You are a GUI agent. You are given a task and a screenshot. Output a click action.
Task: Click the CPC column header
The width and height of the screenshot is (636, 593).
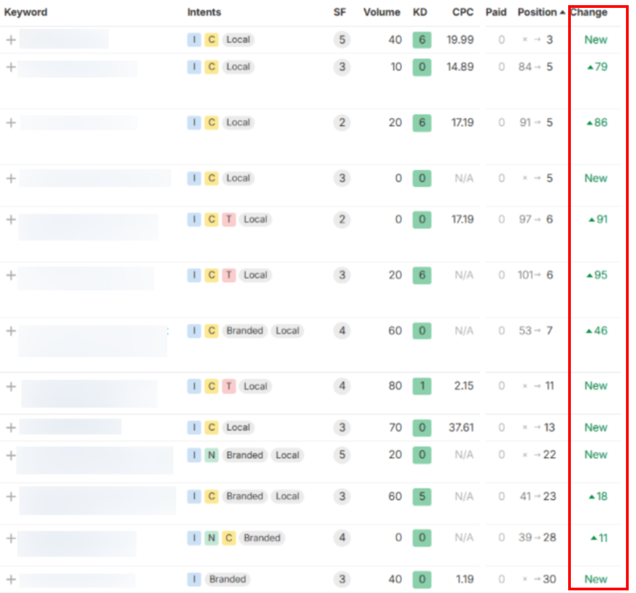click(463, 12)
